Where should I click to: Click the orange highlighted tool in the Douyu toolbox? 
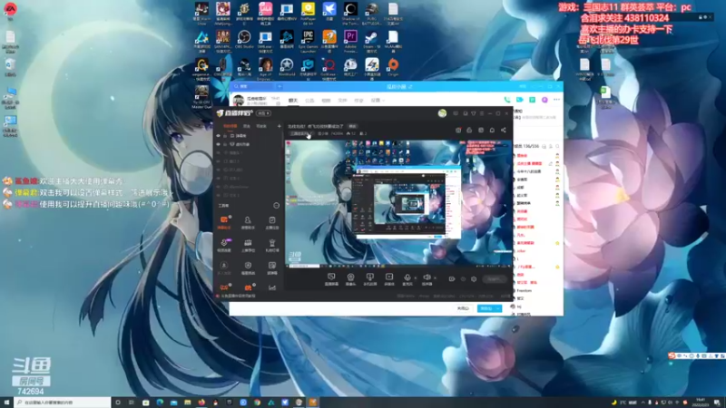(x=224, y=221)
